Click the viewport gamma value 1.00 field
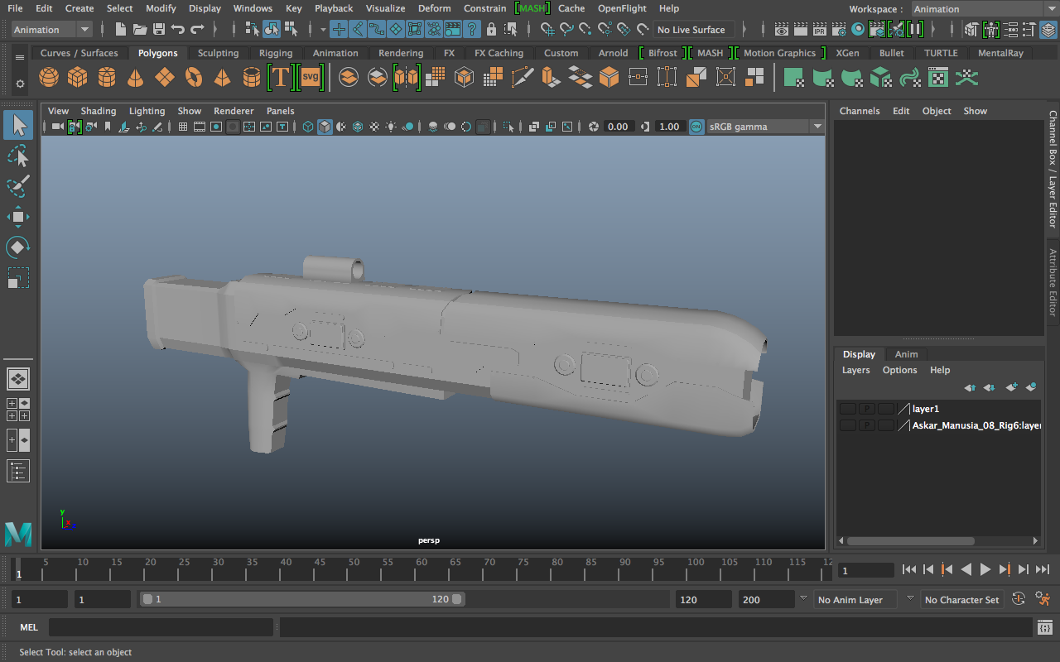Viewport: 1060px width, 662px height. pyautogui.click(x=669, y=127)
